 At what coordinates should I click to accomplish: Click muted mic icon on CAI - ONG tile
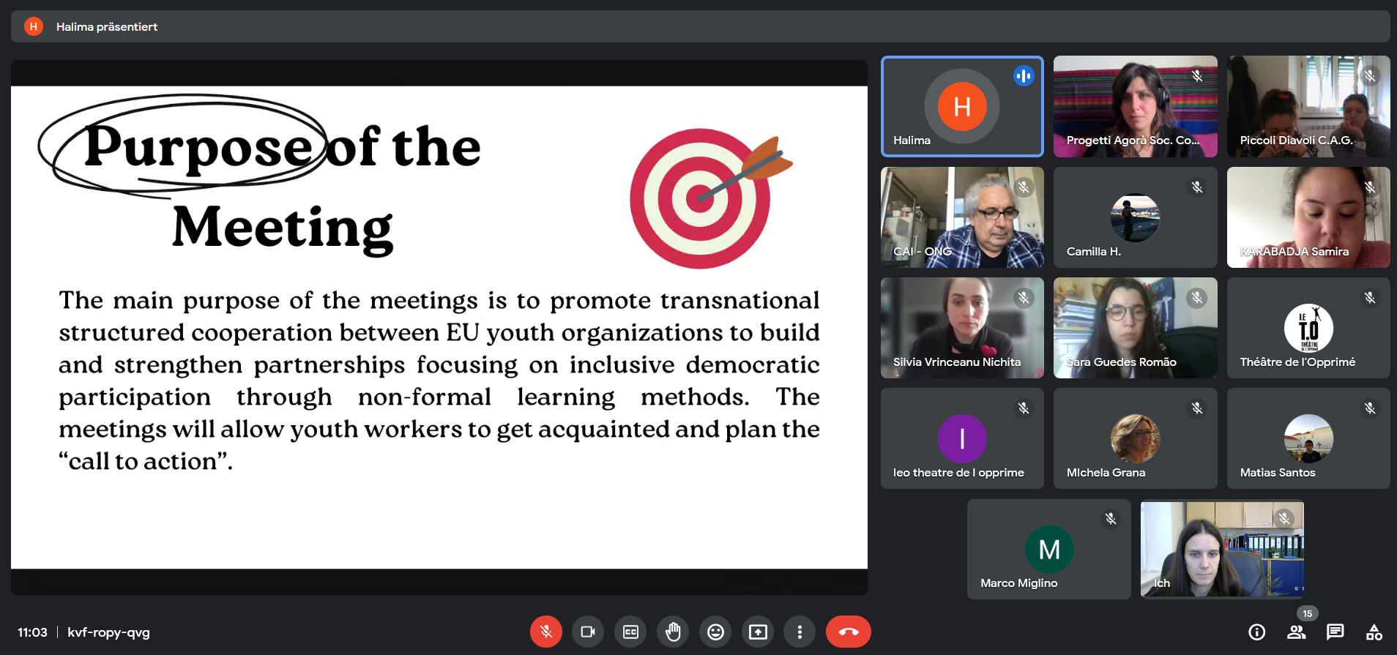click(1024, 187)
